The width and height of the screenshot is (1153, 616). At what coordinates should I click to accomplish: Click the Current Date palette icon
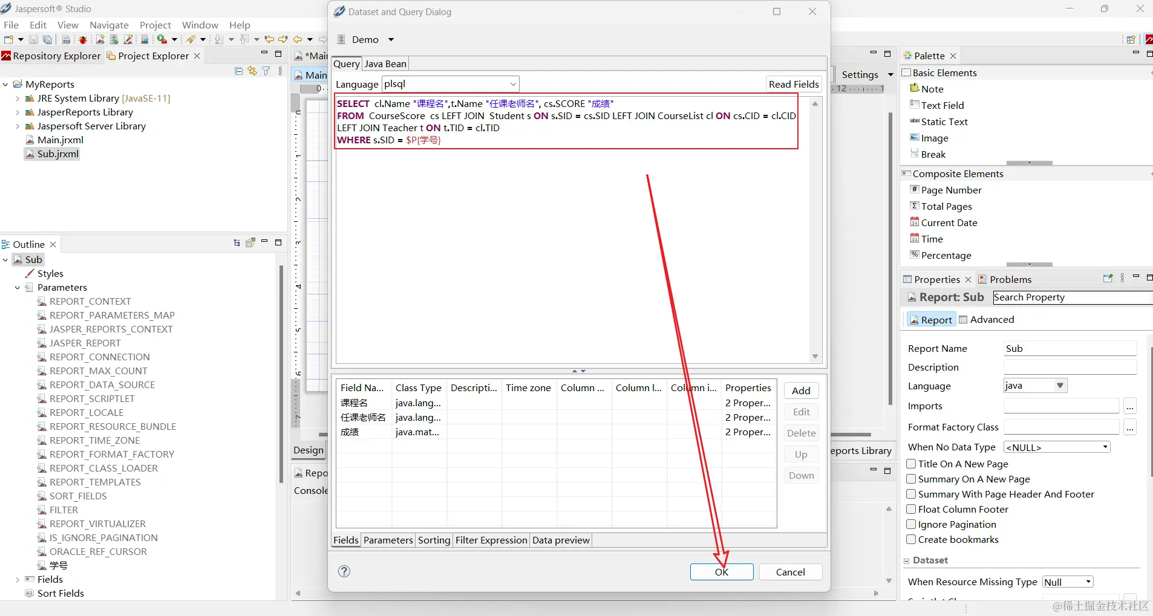pyautogui.click(x=915, y=222)
